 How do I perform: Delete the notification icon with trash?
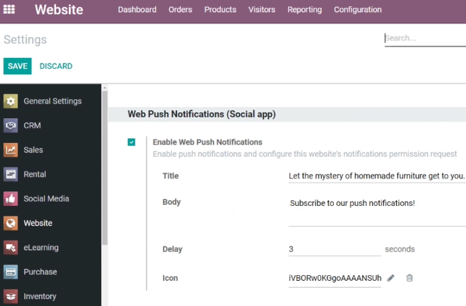409,278
